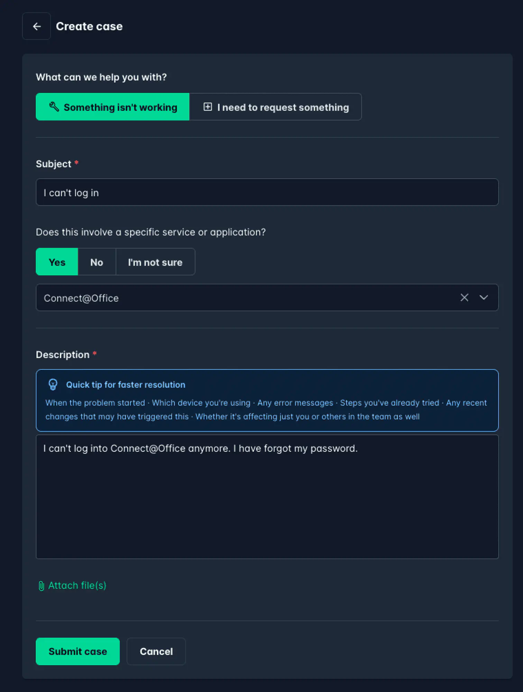Open the Connect@Office dropdown chevron
523x692 pixels.
(484, 297)
